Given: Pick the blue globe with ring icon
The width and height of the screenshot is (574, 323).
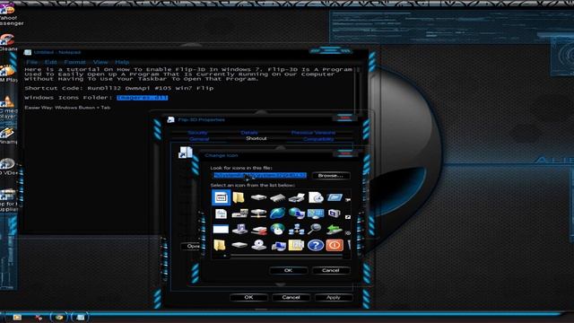Looking at the screenshot, I should coord(277,214).
